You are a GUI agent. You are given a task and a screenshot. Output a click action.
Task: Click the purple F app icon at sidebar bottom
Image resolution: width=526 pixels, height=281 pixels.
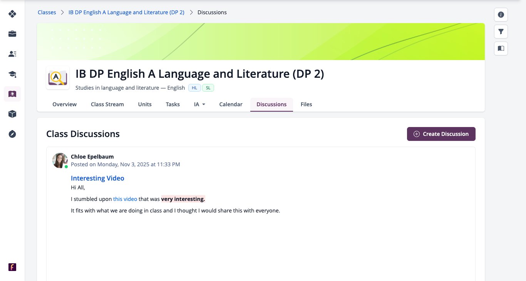tap(12, 267)
